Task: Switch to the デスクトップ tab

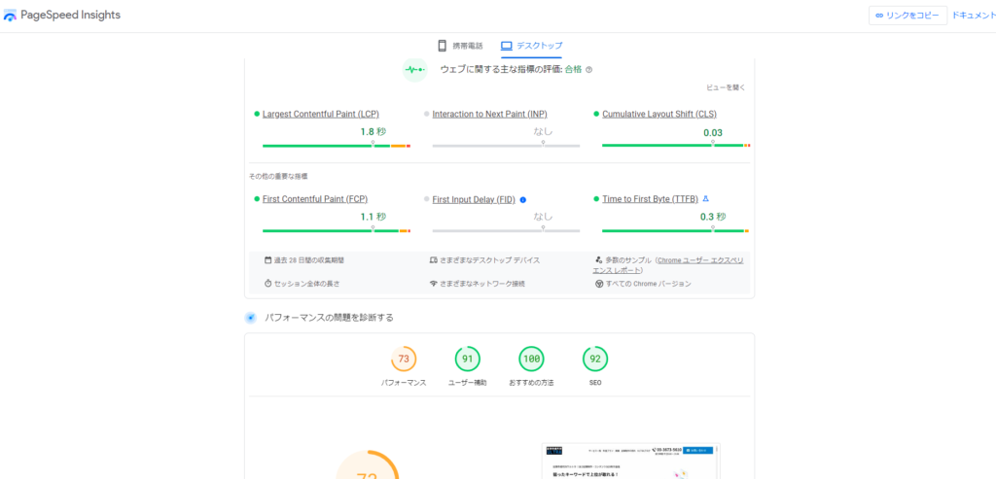Action: click(x=532, y=46)
